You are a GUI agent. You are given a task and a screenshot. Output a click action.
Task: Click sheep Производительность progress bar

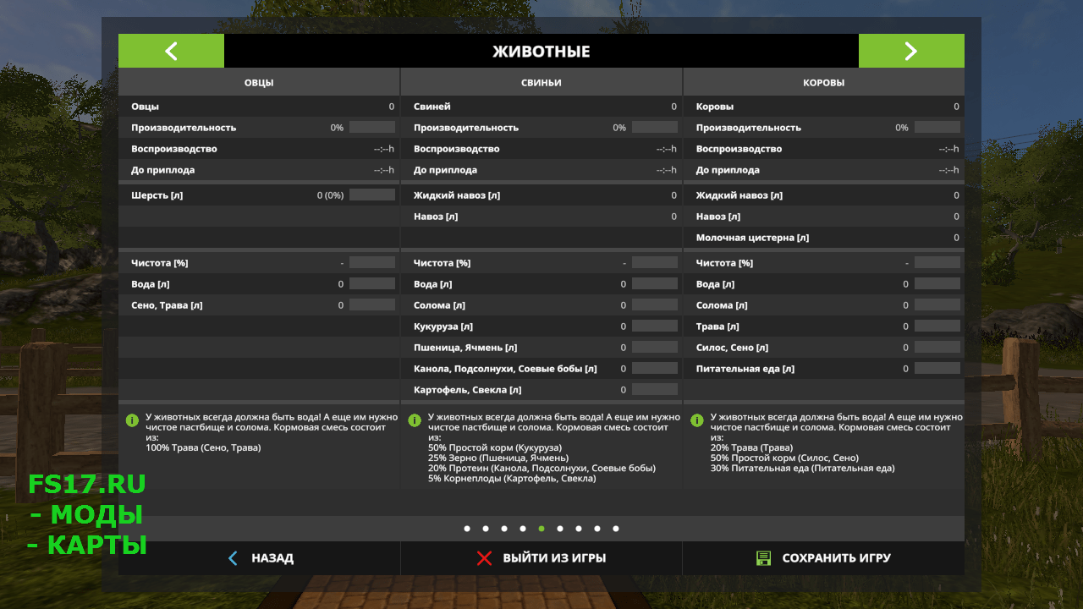[x=372, y=127]
